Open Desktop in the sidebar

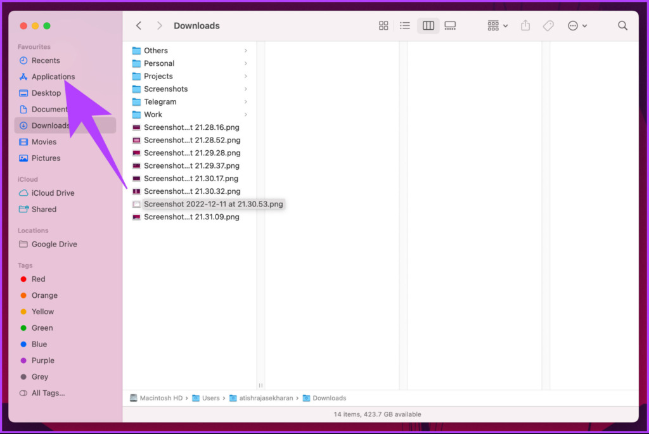coord(65,93)
